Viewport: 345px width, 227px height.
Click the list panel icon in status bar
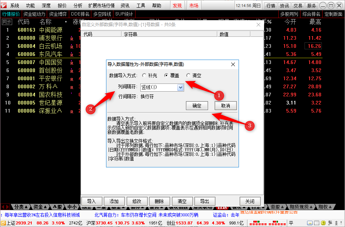click(x=317, y=223)
